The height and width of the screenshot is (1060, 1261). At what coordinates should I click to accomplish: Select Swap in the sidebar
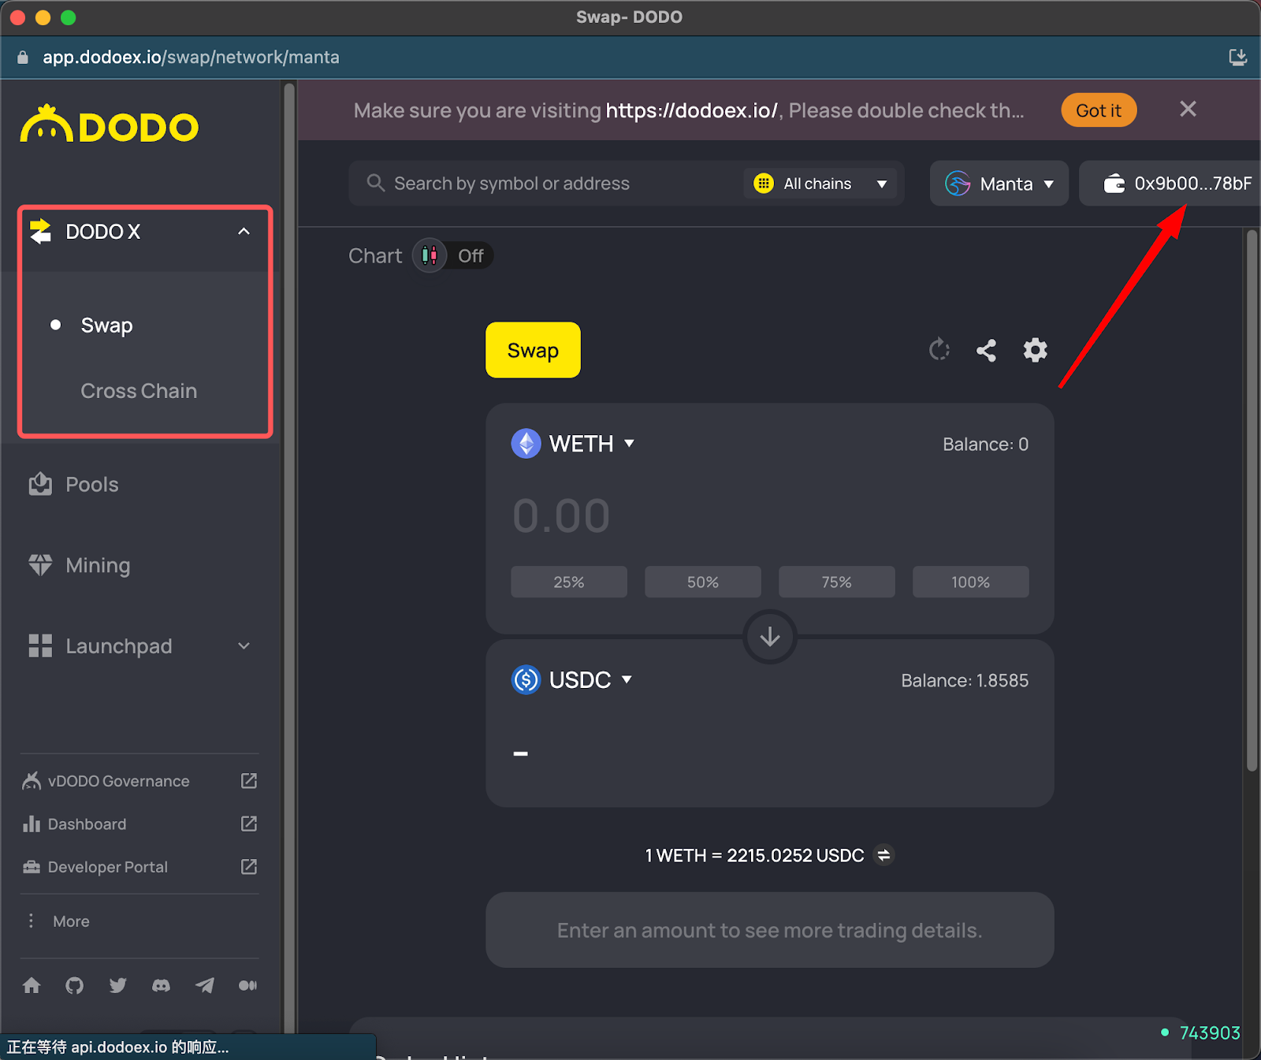tap(106, 325)
